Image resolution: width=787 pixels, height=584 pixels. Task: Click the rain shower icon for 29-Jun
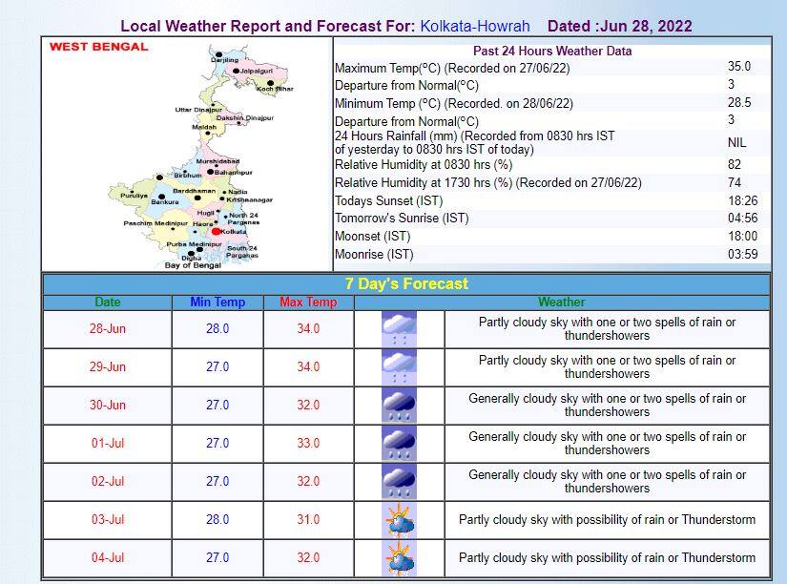pyautogui.click(x=399, y=366)
